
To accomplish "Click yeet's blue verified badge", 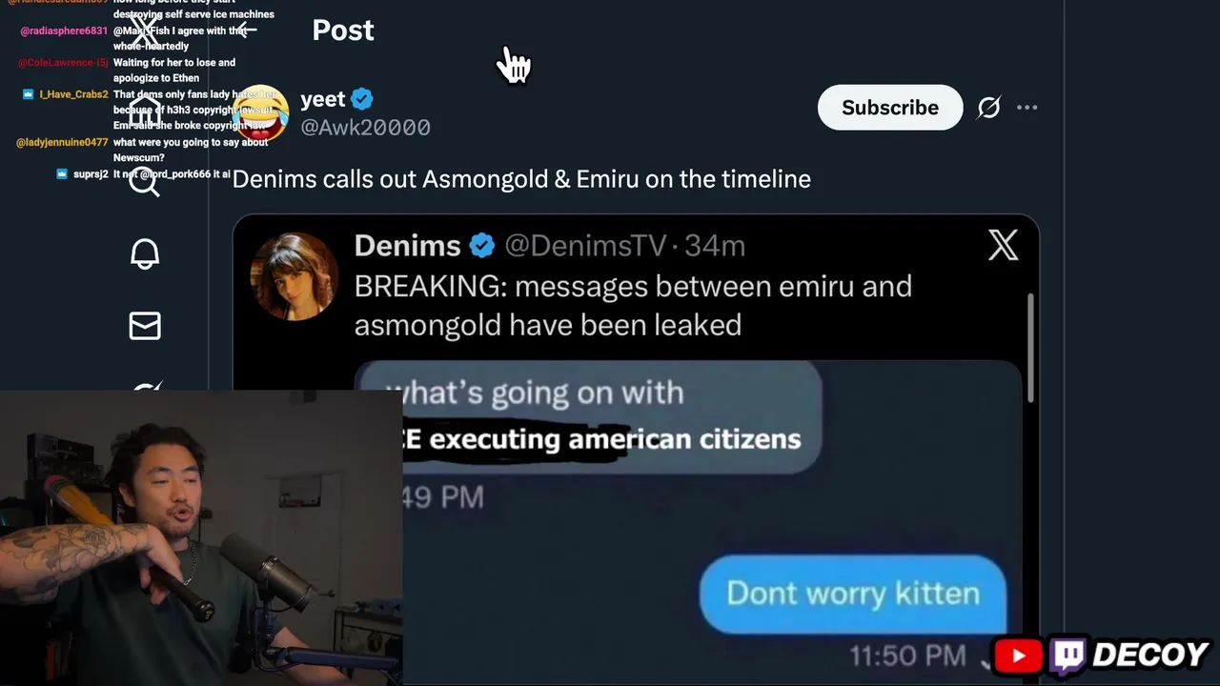I will coord(361,98).
